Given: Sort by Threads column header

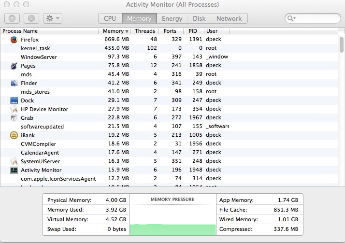Looking at the screenshot, I should (145, 31).
